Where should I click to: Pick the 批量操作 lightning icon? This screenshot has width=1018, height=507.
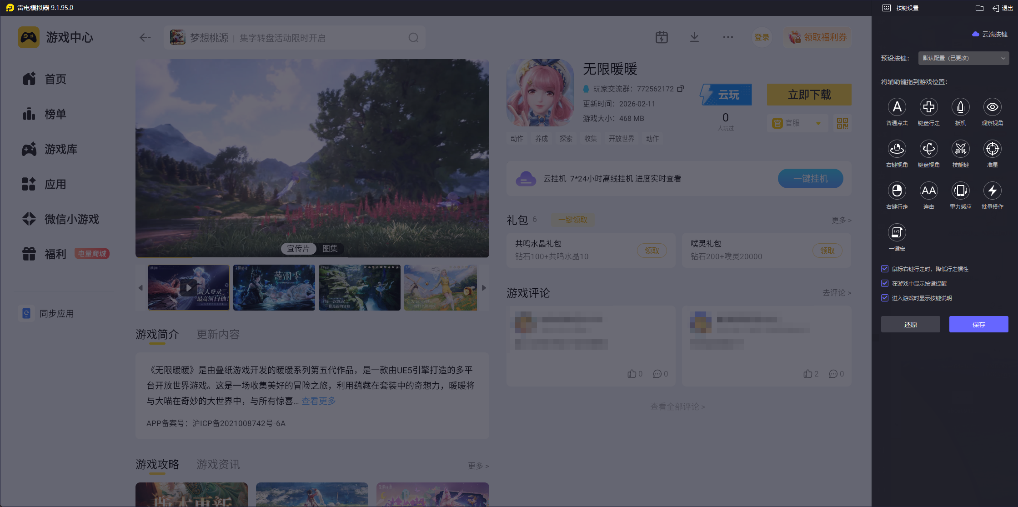992,191
